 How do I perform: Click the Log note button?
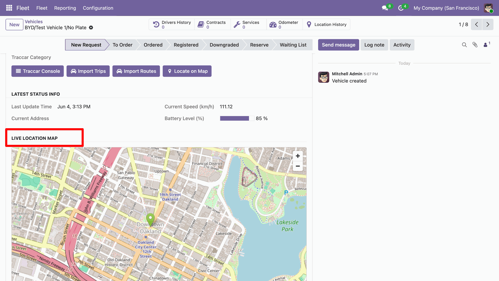374,45
